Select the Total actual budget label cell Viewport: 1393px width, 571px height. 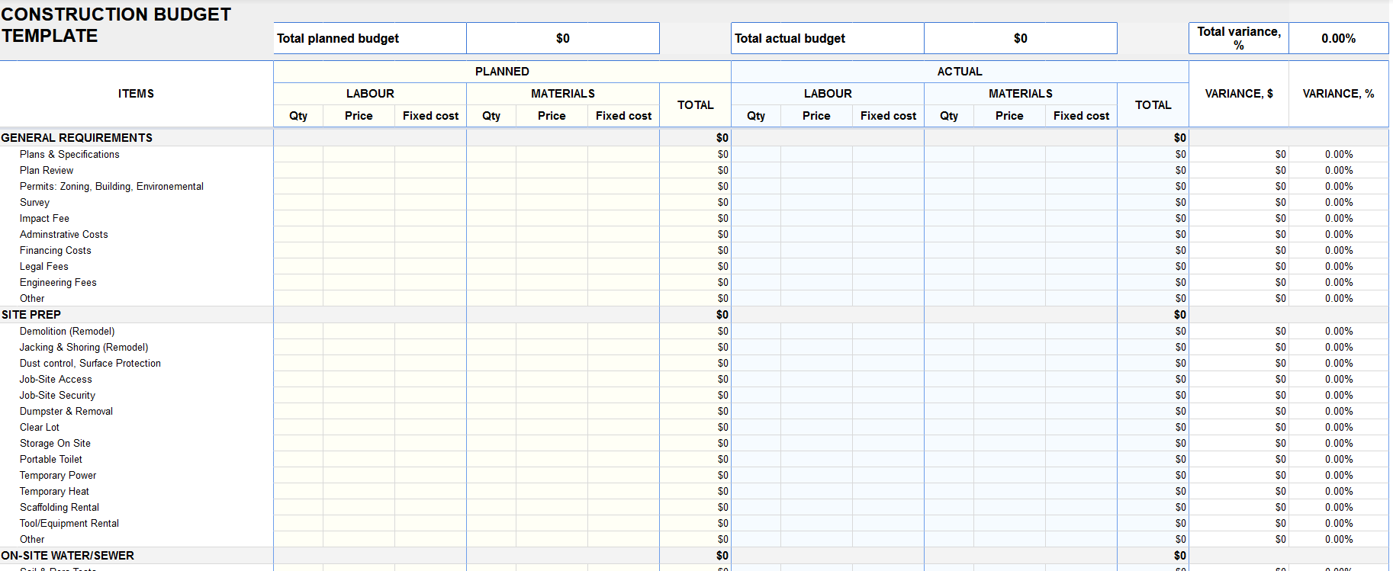828,38
